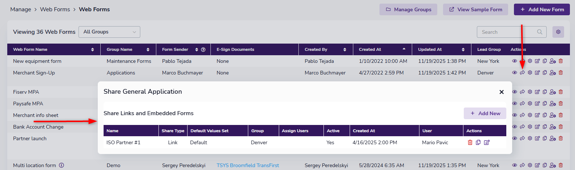Open TSYS Broomfield TransFirst document link
This screenshot has height=170, width=575.
(248, 165)
